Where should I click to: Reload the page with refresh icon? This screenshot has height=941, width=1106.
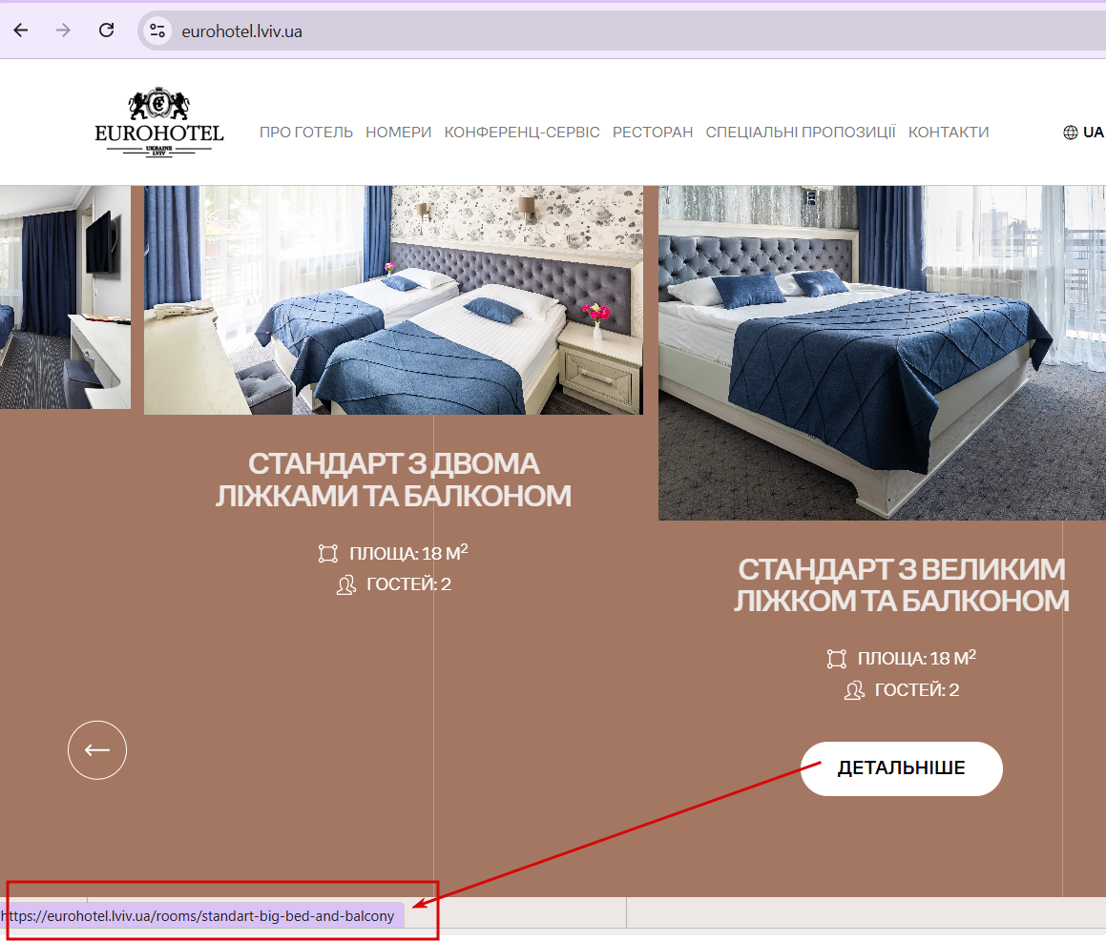click(107, 31)
